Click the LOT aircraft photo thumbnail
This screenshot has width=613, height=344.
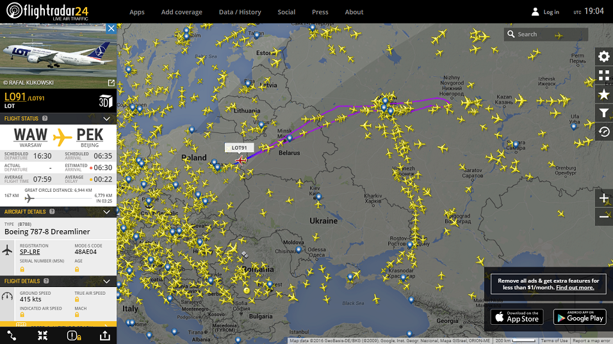[x=58, y=56]
